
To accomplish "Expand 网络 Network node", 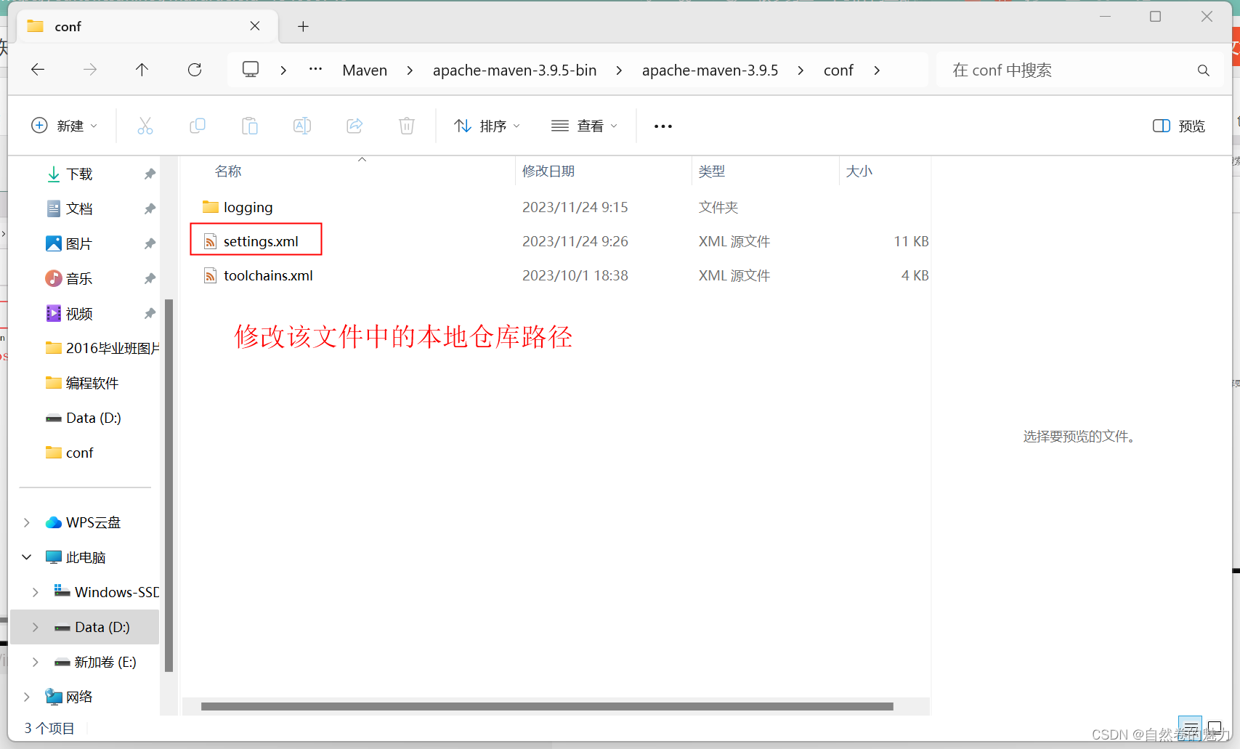I will 27,697.
